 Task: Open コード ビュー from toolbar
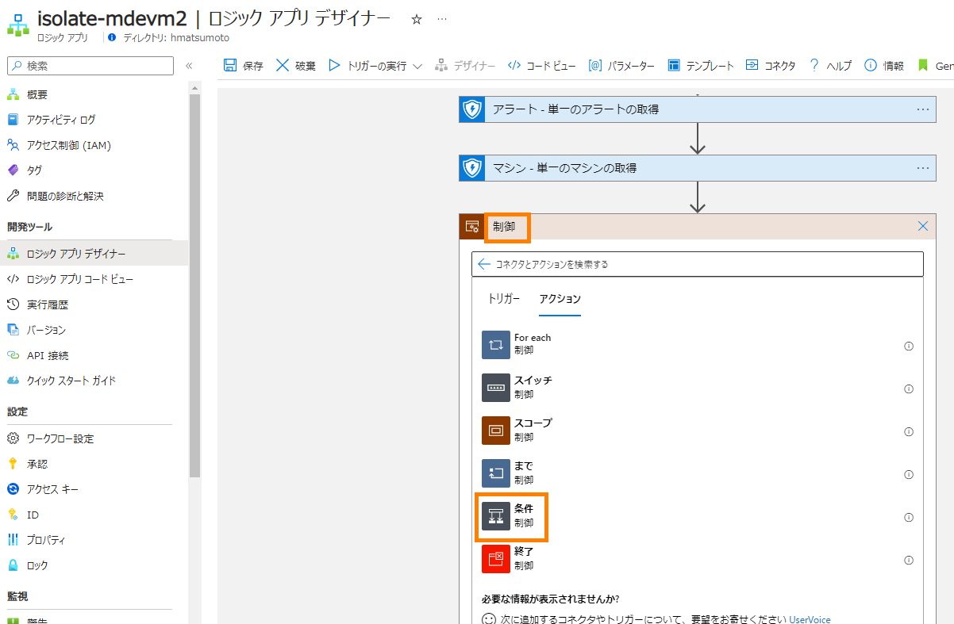coord(541,66)
